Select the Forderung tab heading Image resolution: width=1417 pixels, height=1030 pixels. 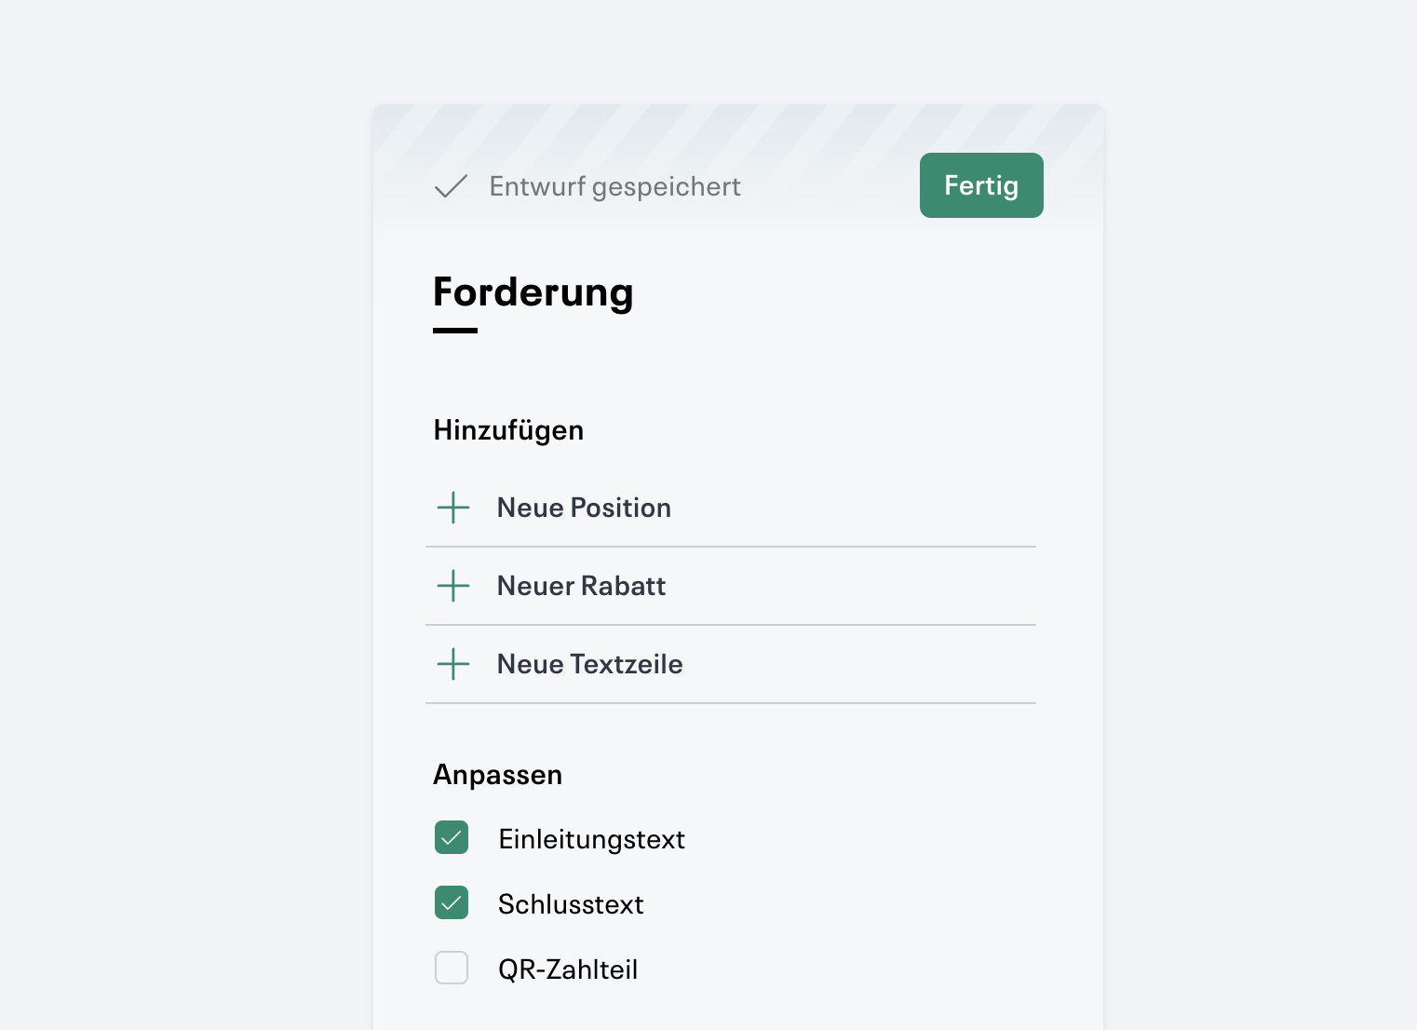pyautogui.click(x=533, y=292)
